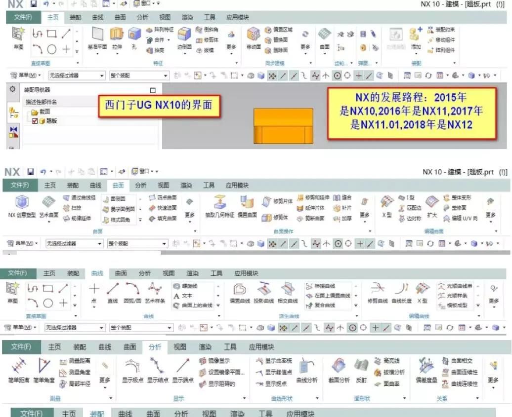
Task: Open the navigator settings gear icon
Action: [x=12, y=89]
